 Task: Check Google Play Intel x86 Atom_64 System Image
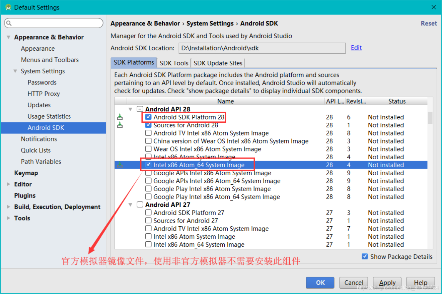[148, 197]
